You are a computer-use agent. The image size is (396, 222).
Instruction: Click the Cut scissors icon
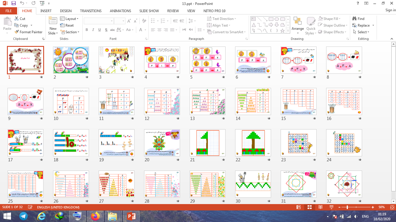[x=17, y=19]
